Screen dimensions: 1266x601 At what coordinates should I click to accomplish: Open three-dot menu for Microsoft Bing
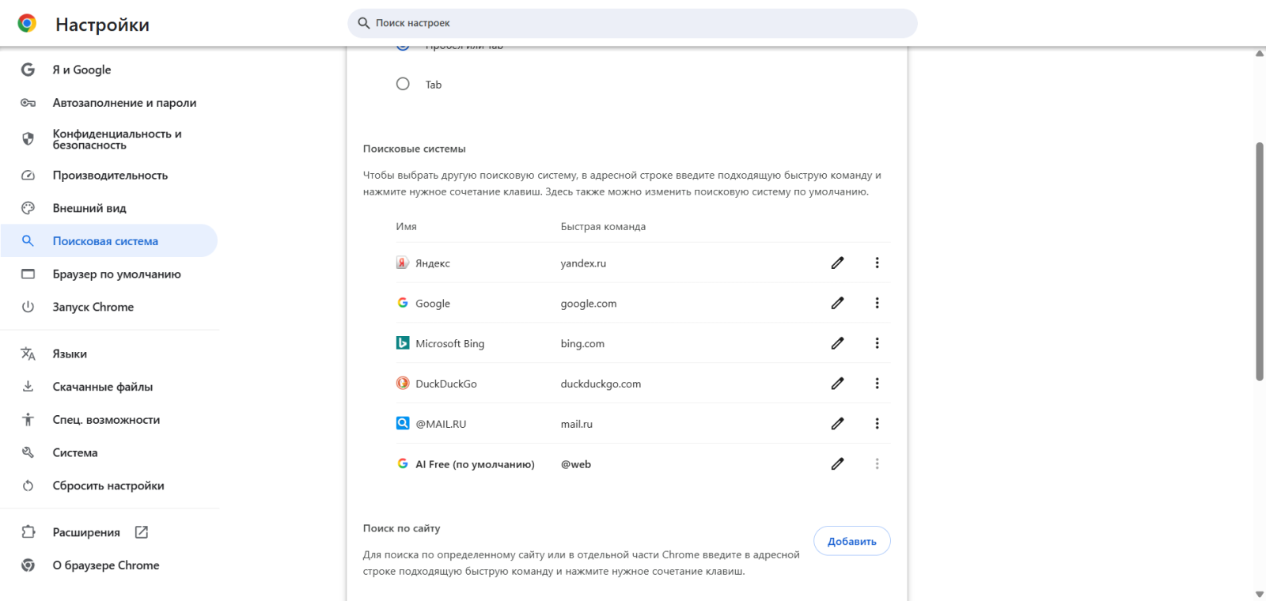(x=877, y=343)
